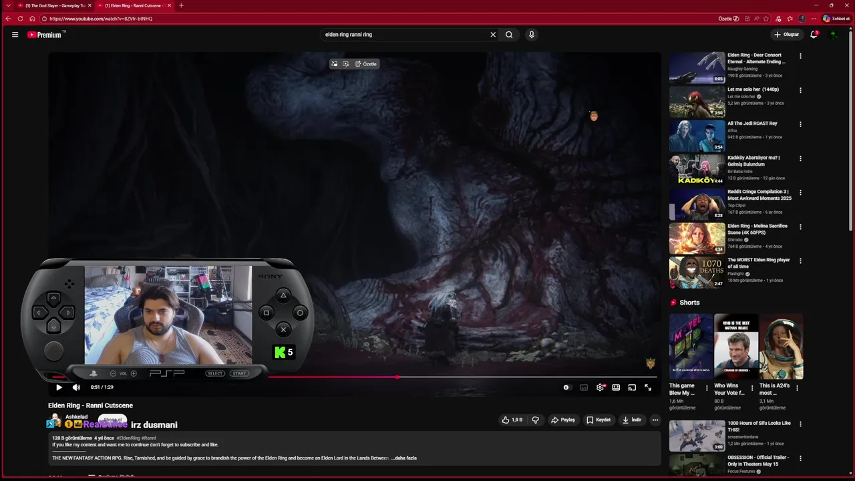Open options menu for Reddit Cringe Compilation video
855x481 pixels.
coord(800,192)
